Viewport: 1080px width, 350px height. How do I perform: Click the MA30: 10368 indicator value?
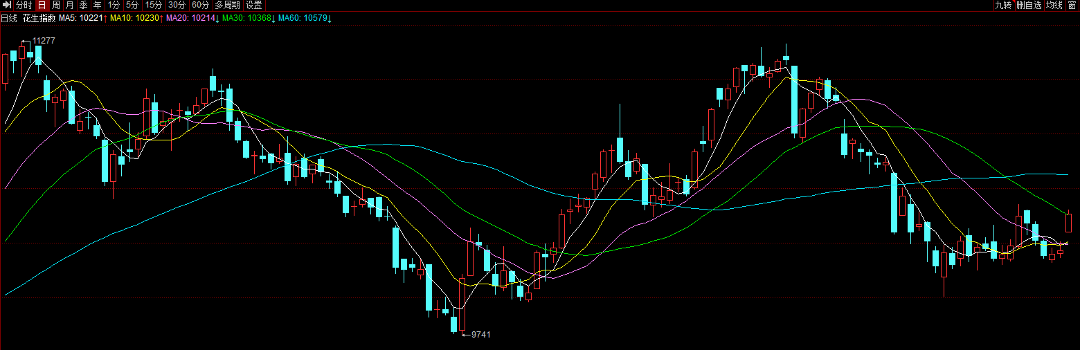pyautogui.click(x=247, y=18)
